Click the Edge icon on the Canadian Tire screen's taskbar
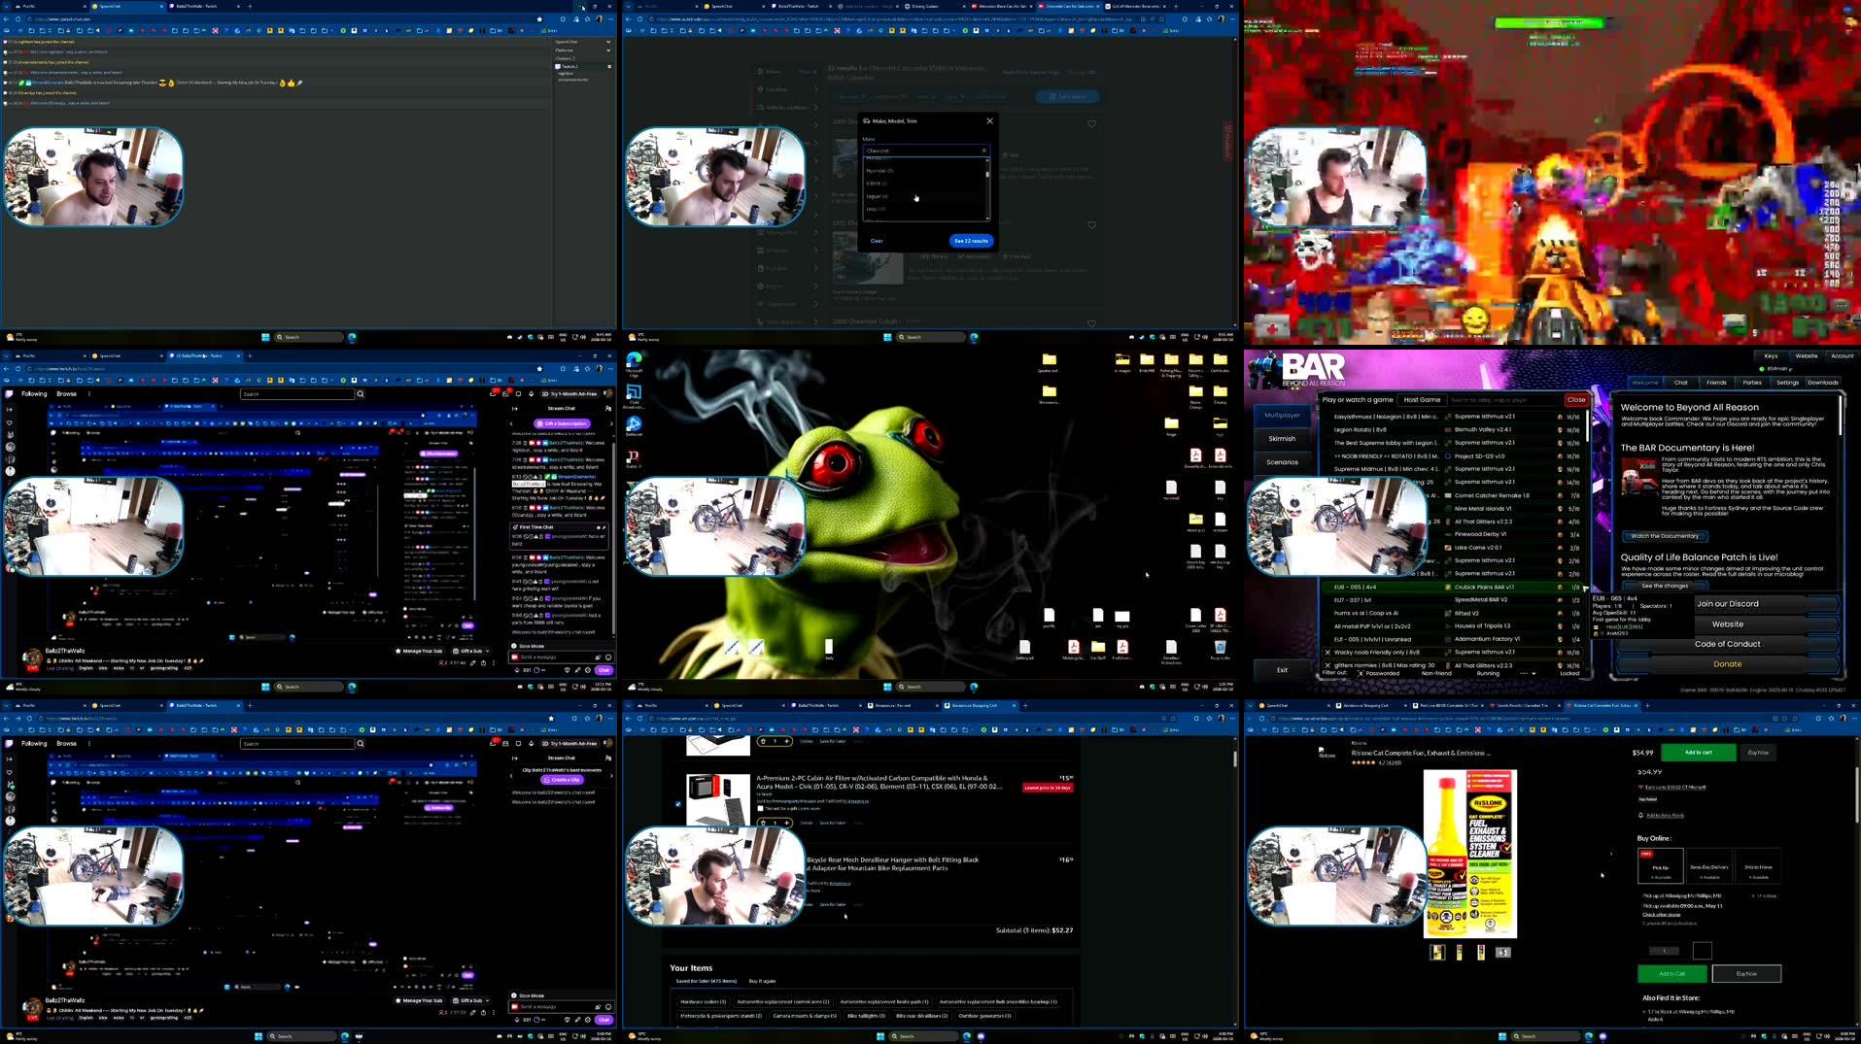Screen dimensions: 1861x1044 (x=1589, y=1036)
